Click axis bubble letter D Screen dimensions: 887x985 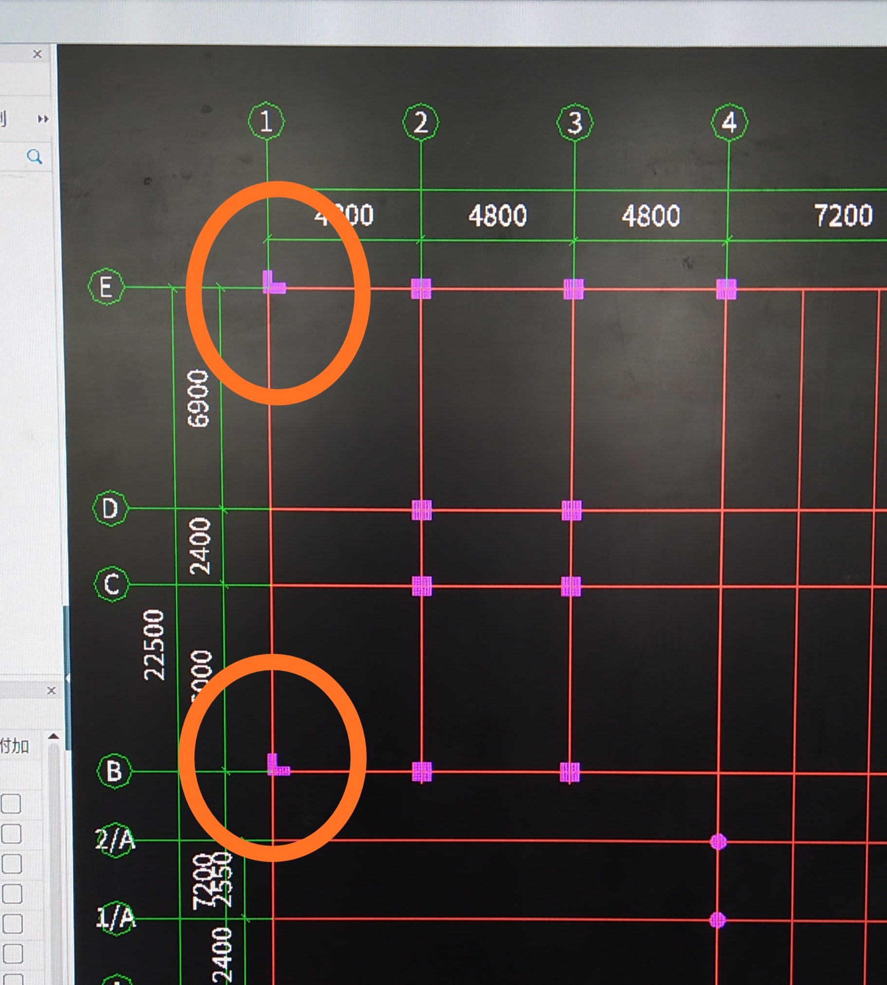point(110,508)
